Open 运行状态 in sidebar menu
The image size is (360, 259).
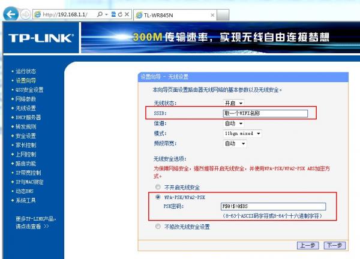(26, 71)
